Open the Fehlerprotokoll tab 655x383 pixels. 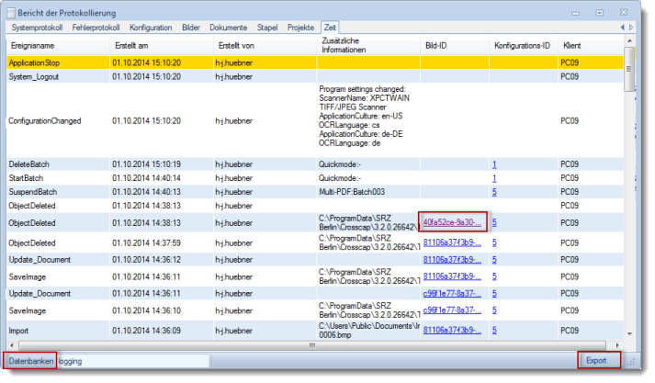click(x=97, y=28)
